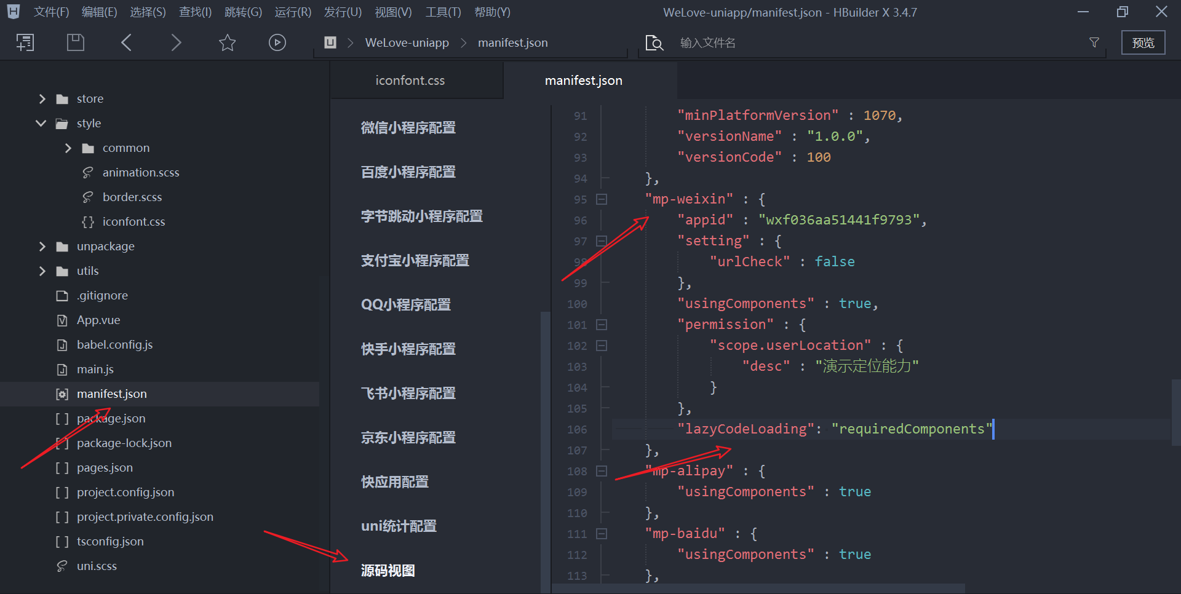Click the appid value wxf036aa51441f9793
The height and width of the screenshot is (594, 1181).
tap(838, 220)
